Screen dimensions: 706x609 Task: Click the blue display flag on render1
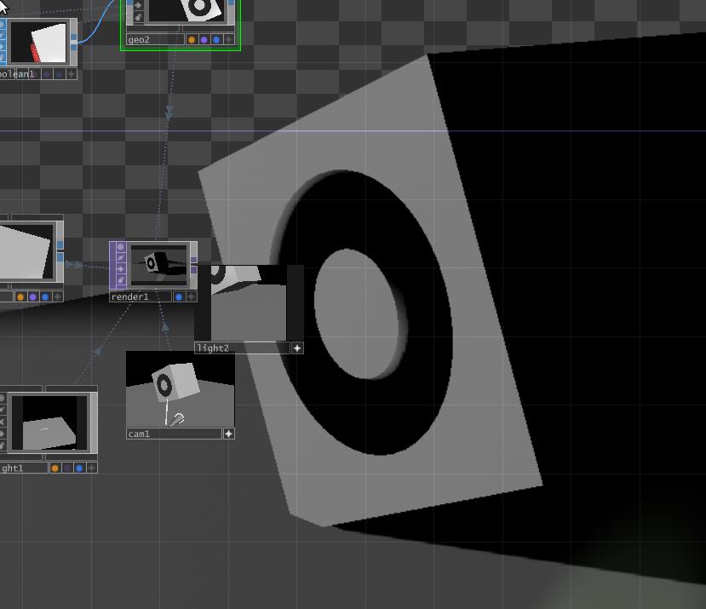[x=179, y=297]
